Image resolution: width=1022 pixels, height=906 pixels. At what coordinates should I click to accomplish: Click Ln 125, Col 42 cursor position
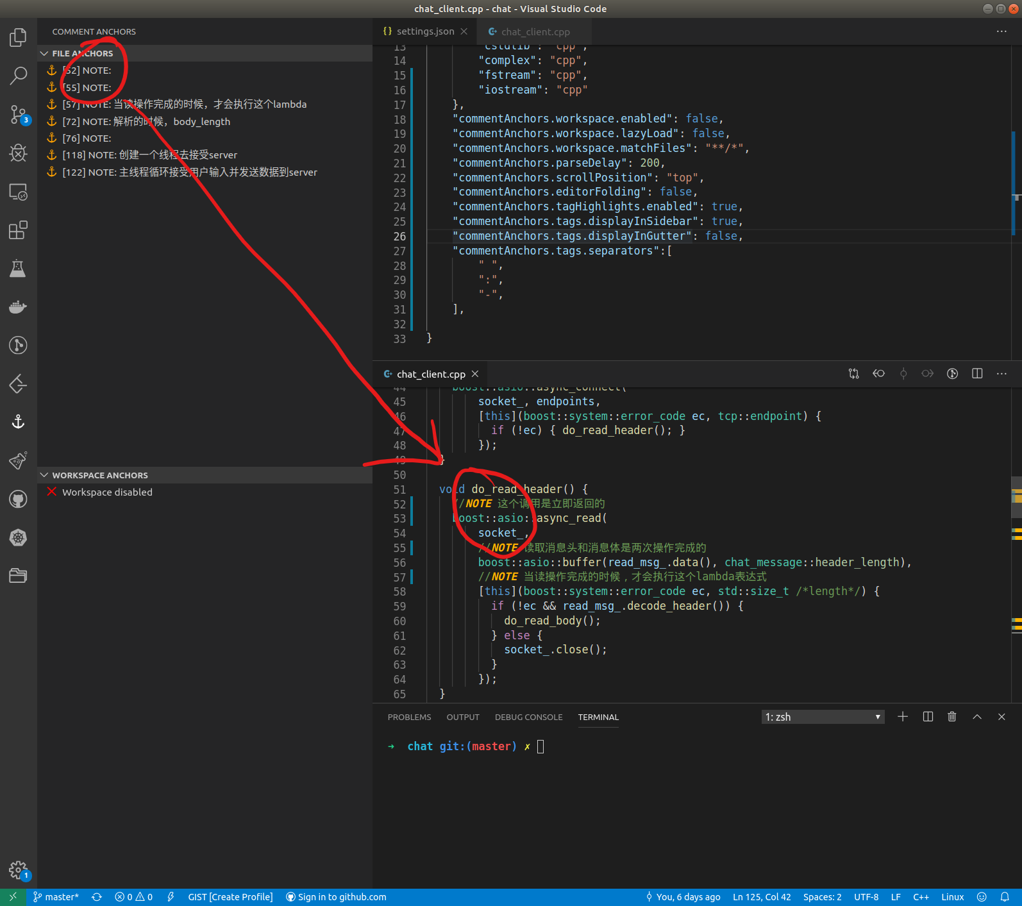(762, 897)
